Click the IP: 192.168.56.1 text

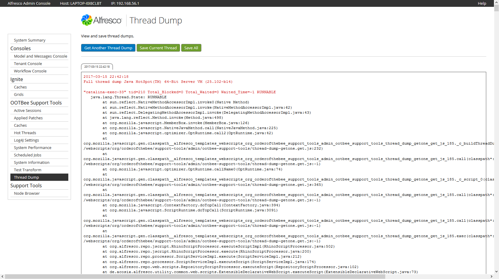pos(125,3)
